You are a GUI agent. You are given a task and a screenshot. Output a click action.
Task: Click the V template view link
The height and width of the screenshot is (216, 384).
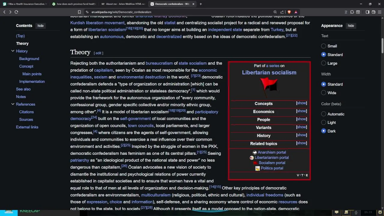click(x=298, y=175)
